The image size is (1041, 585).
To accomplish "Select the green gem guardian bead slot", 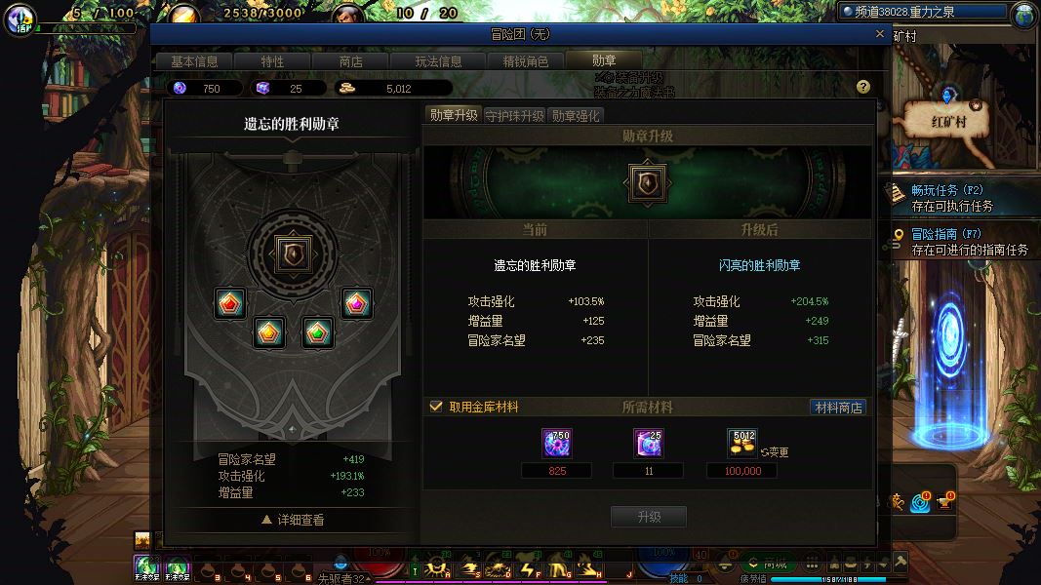I will coord(317,331).
